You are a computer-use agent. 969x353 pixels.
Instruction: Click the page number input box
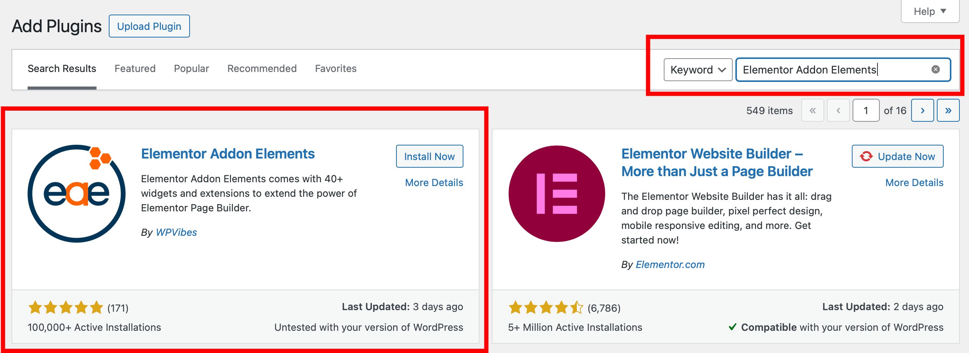[x=866, y=110]
